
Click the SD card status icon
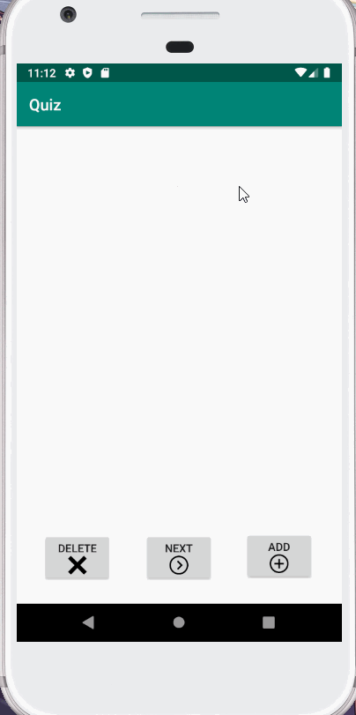pyautogui.click(x=105, y=73)
